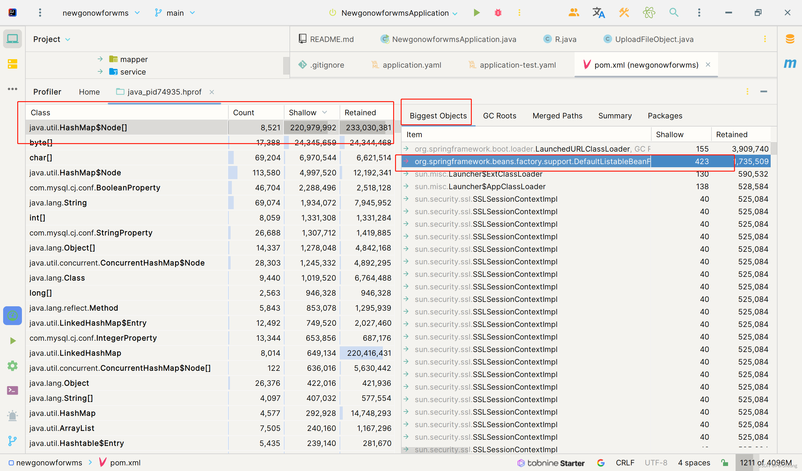Viewport: 802px width, 471px height.
Task: Toggle the read-only lock icon in status bar
Action: (724, 463)
